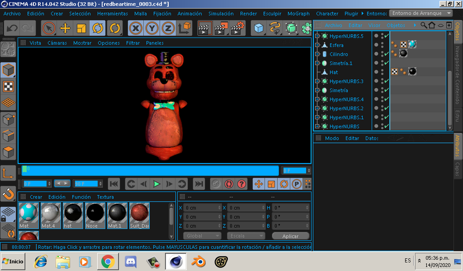Switch to Polygons mode

click(8, 152)
